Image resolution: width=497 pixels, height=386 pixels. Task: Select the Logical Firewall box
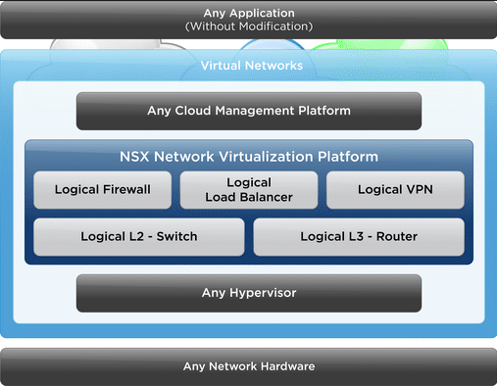click(102, 190)
